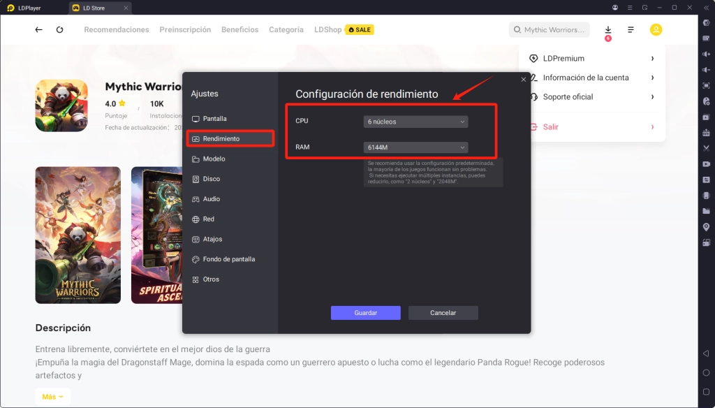Open the RAM 6144M dropdown
715x408 pixels.
coord(416,147)
